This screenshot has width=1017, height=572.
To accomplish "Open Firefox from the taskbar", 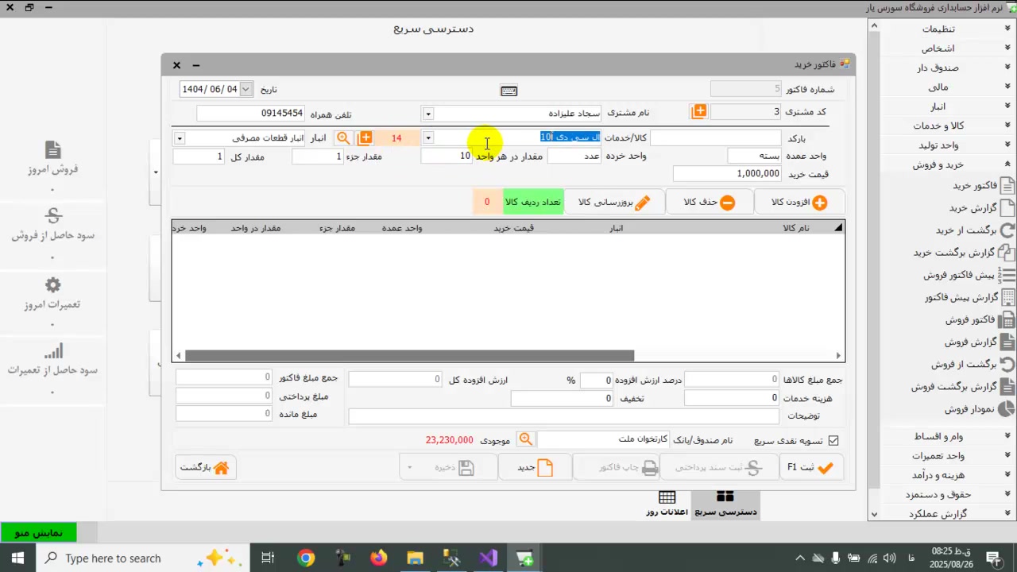I will (x=379, y=558).
